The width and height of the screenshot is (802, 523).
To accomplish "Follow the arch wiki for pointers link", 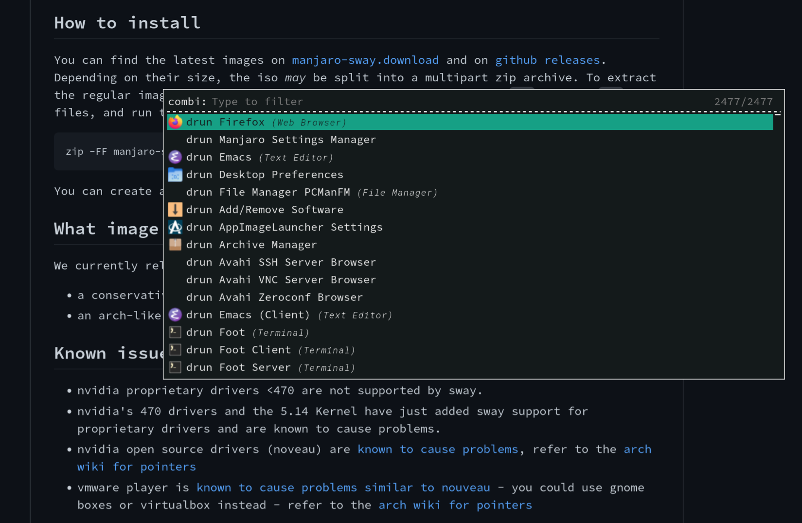I will pyautogui.click(x=637, y=449).
